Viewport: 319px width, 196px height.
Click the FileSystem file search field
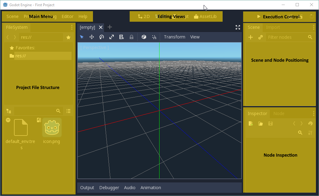pyautogui.click(x=38, y=111)
